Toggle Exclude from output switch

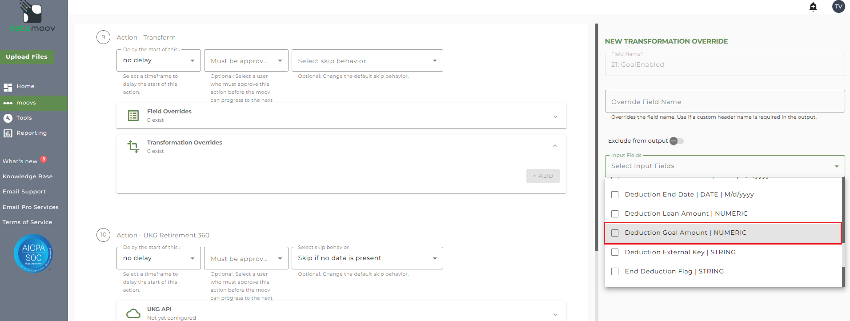pos(676,141)
